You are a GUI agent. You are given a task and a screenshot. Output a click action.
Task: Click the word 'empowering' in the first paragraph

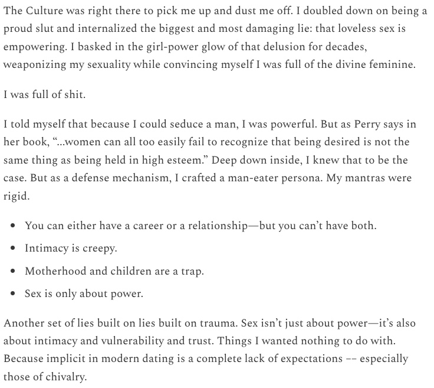[35, 47]
